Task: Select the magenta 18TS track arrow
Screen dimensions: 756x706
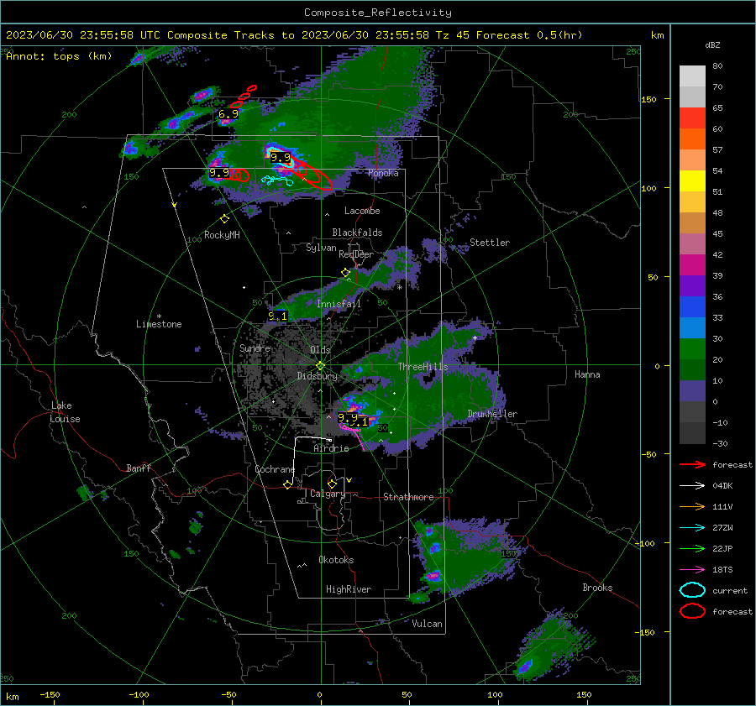Action: pyautogui.click(x=692, y=570)
